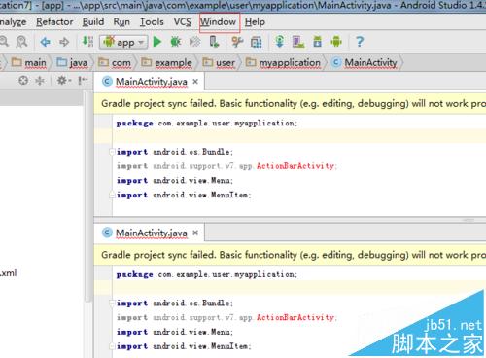This screenshot has height=358, width=486.
Task: Collapse imports at Bundle line in lower editor
Action: (112, 303)
